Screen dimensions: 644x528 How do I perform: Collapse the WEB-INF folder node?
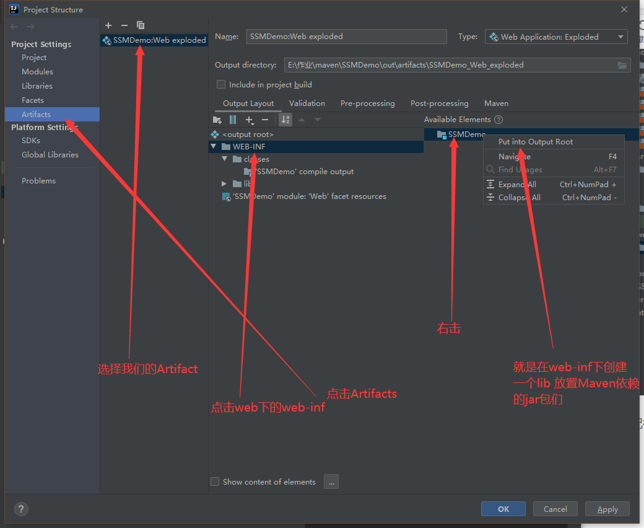[214, 146]
